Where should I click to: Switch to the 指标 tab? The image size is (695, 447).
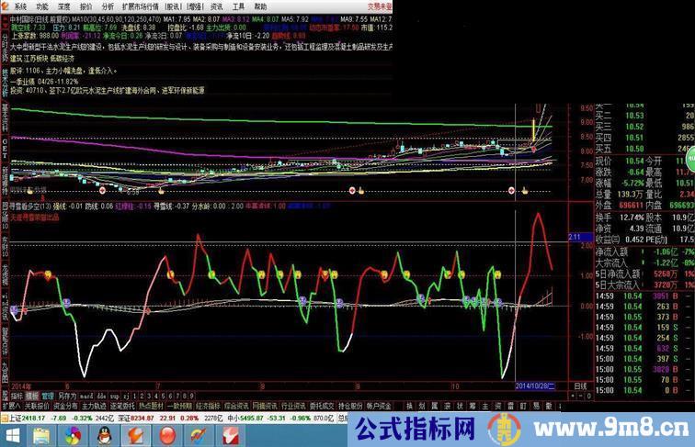click(x=16, y=396)
